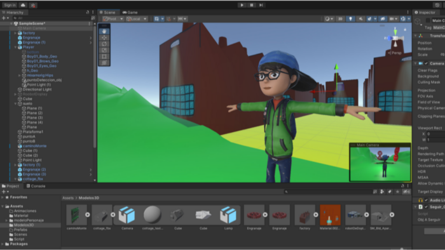Expand robotDeDopl asset sub-items arrow
The height and width of the screenshot is (250, 445).
tap(367, 215)
